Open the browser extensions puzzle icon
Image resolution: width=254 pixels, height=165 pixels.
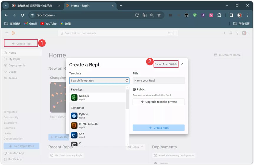219,15
